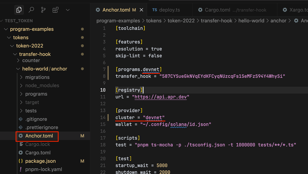The width and height of the screenshot is (308, 174).
Task: Click the braces icon next to package.json
Action: pos(21,161)
